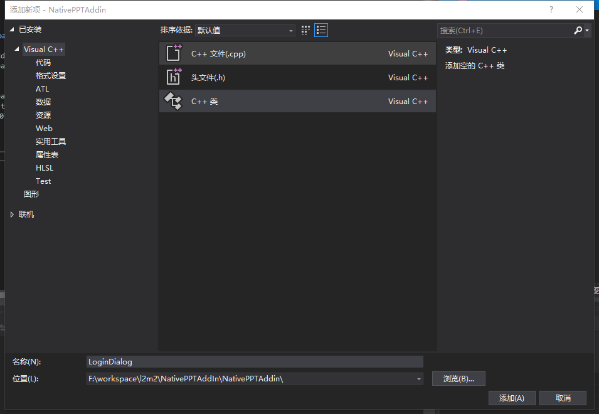599x414 pixels.
Task: Click the 浏览(B)... button
Action: point(459,378)
